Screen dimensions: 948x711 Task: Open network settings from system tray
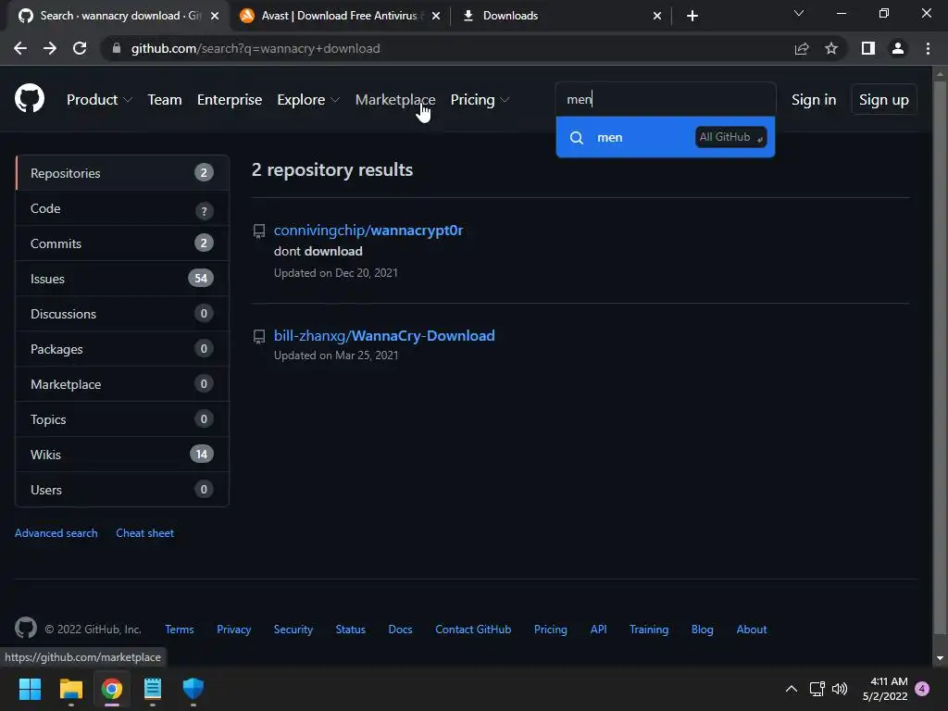(817, 689)
